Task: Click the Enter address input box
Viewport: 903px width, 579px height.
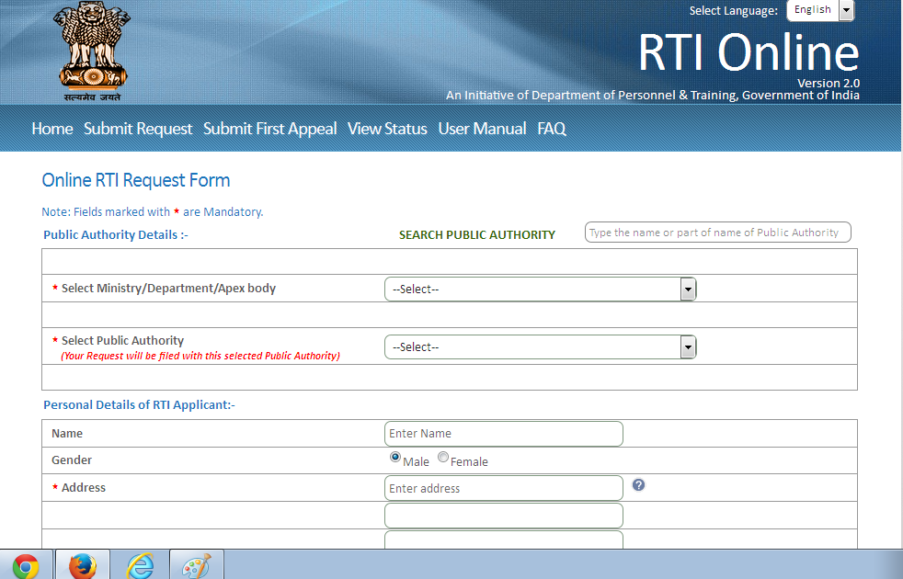Action: point(503,488)
